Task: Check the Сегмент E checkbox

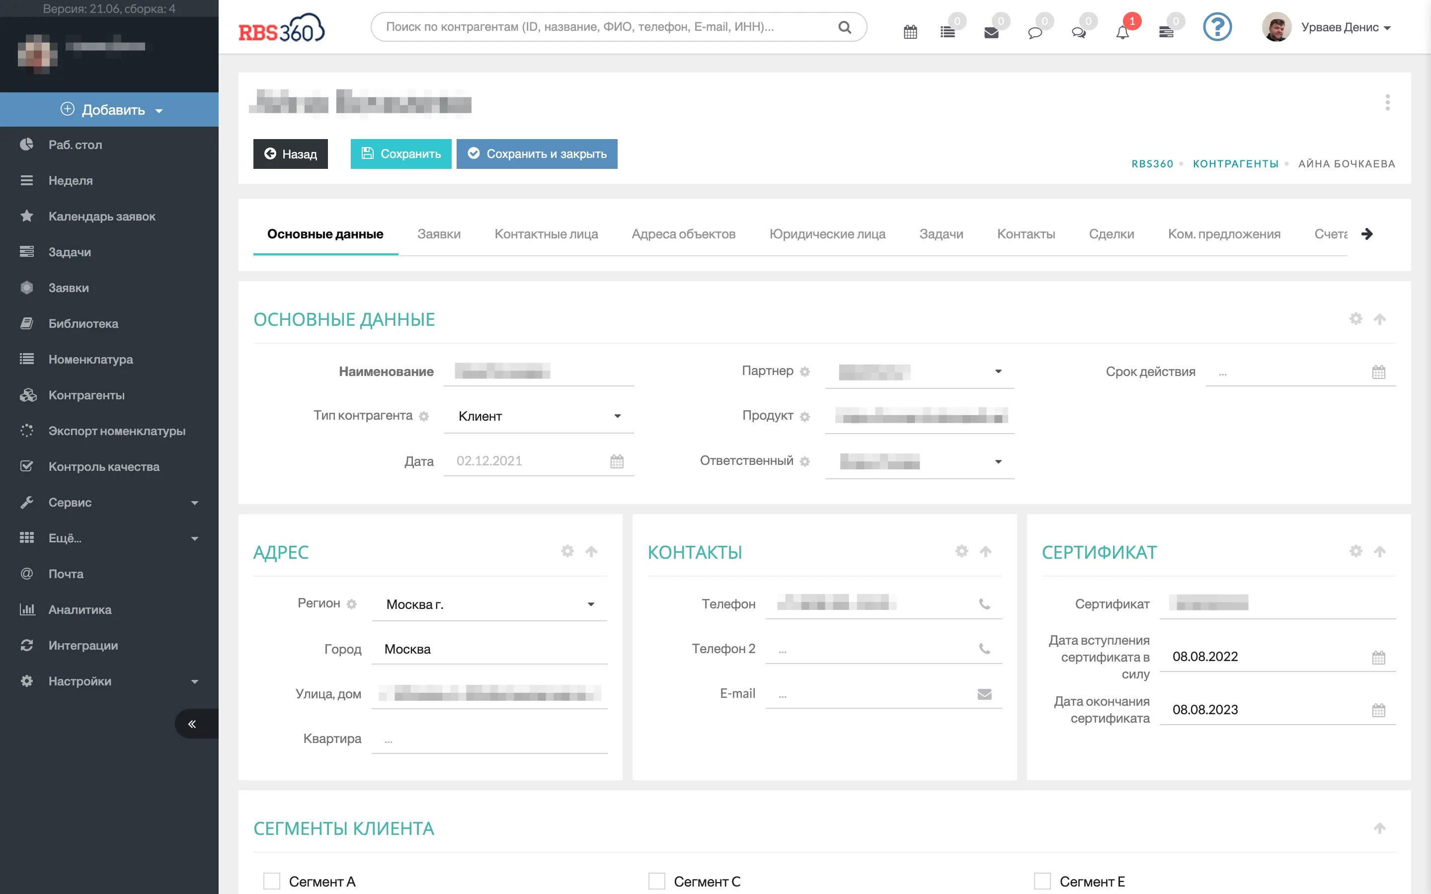Action: point(1042,881)
